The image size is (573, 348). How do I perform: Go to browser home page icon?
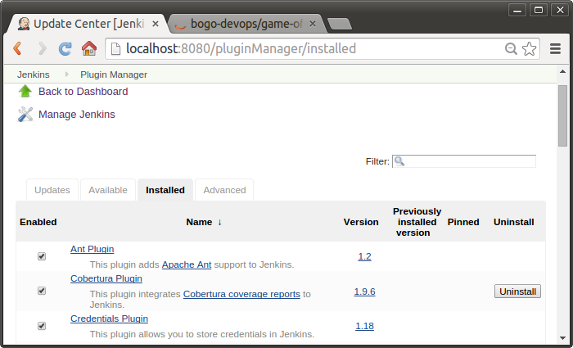pos(89,48)
